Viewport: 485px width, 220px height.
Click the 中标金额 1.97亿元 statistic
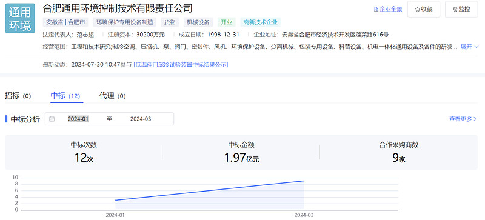tap(241, 152)
